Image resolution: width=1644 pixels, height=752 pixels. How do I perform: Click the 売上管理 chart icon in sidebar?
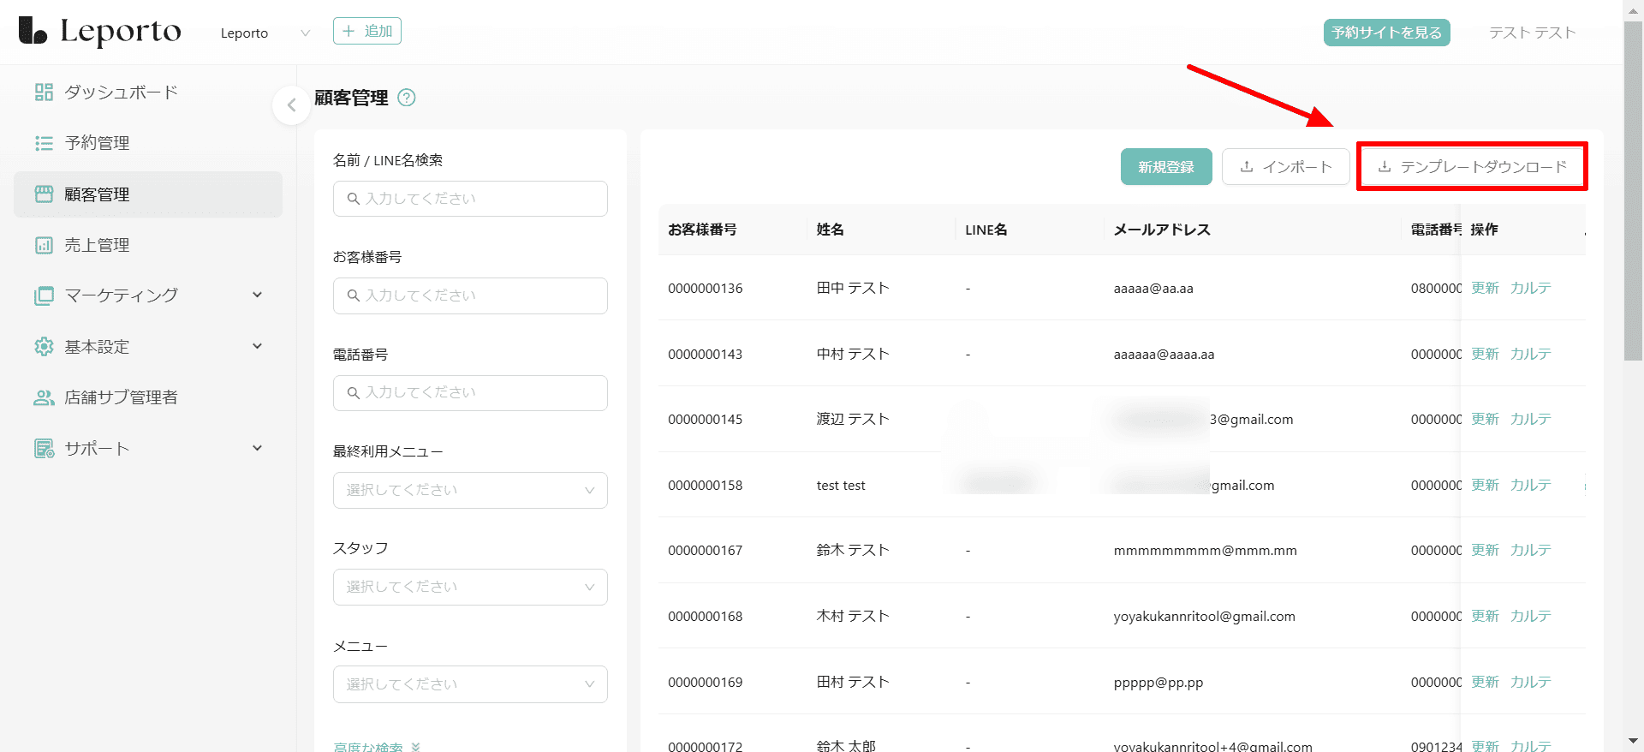(x=44, y=245)
